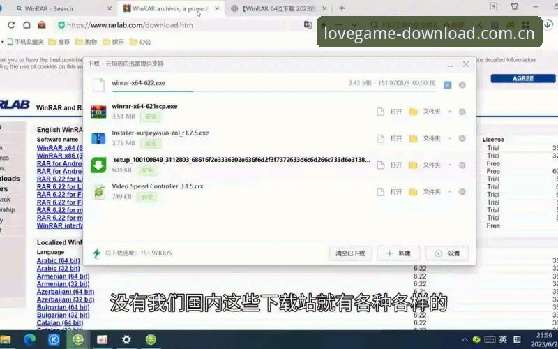This screenshot has width=558, height=349.
Task: Remove winrar-x64-621scp.exe from download list
Action: coord(462,112)
